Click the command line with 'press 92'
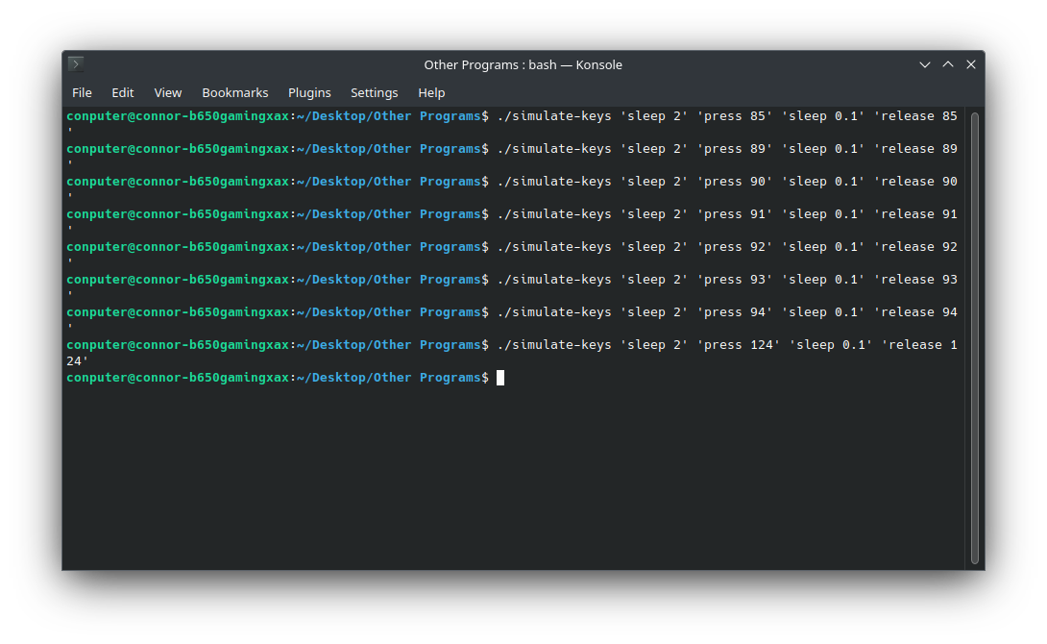1047x644 pixels. 512,247
